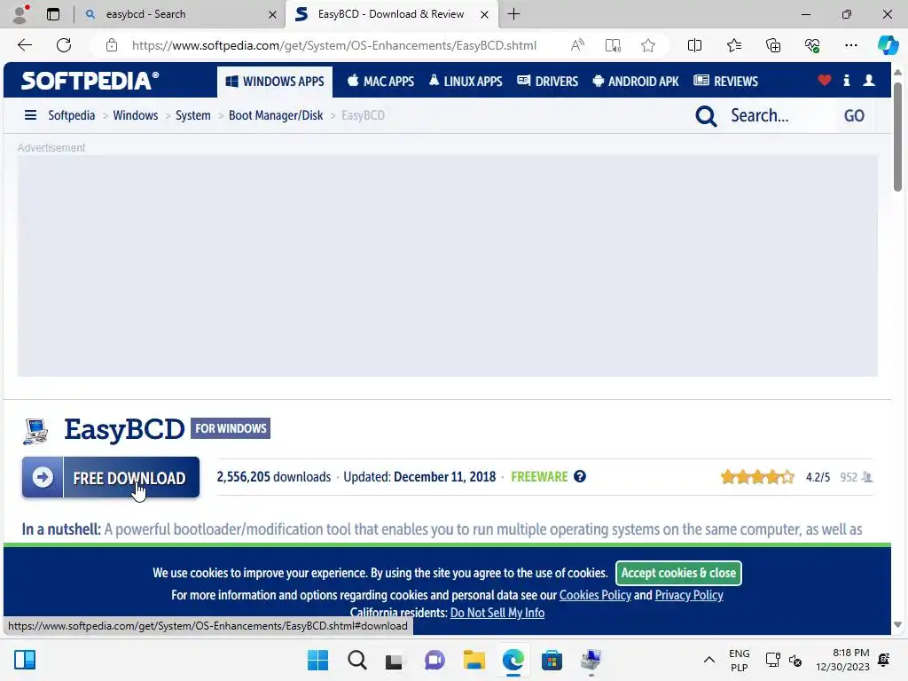View site info via the lock icon
Viewport: 908px width, 681px height.
pyautogui.click(x=112, y=45)
